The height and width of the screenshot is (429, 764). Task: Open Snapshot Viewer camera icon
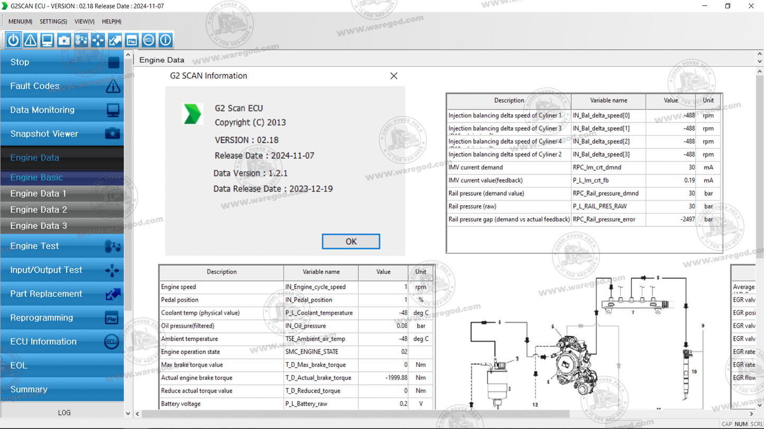(x=64, y=40)
